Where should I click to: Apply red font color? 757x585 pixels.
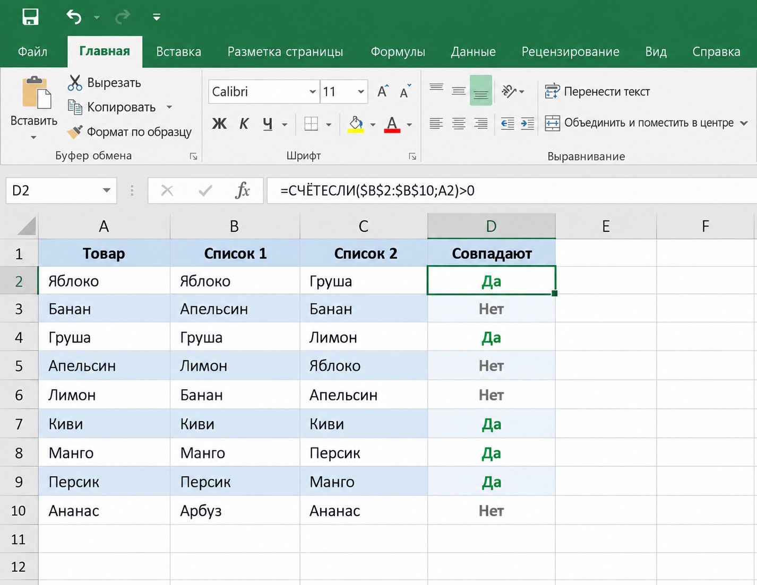tap(392, 124)
